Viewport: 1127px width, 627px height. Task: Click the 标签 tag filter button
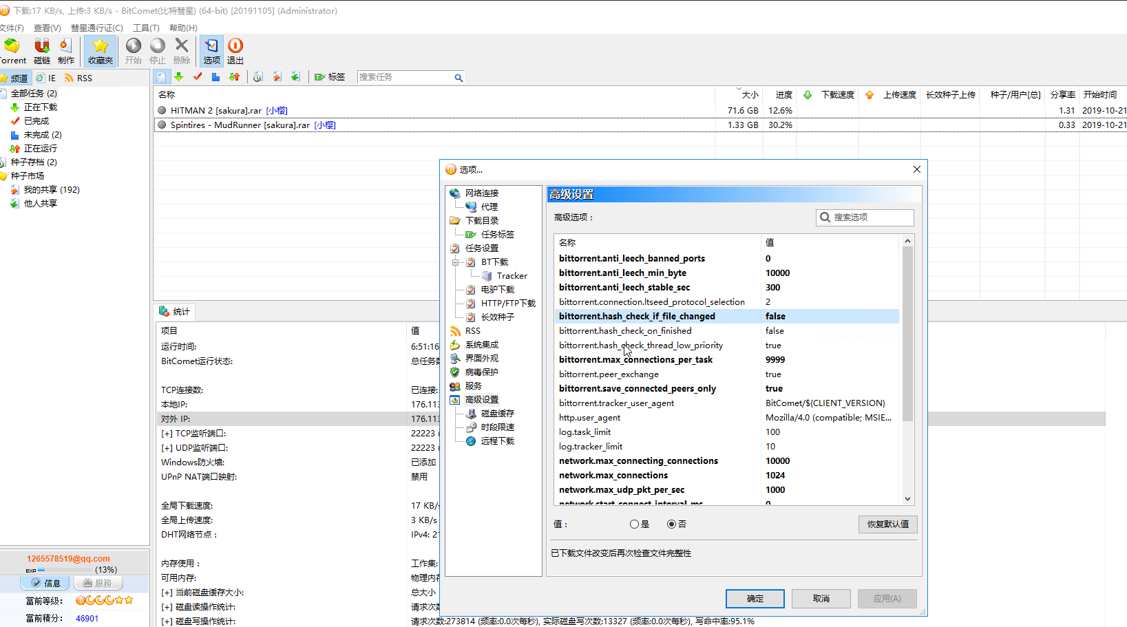[330, 77]
